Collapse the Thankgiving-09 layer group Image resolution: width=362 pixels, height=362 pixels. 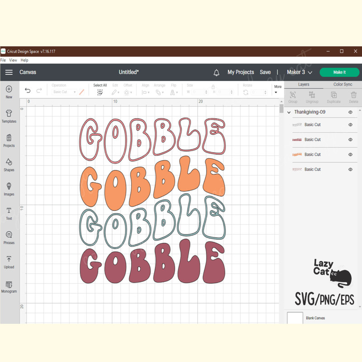pyautogui.click(x=289, y=112)
